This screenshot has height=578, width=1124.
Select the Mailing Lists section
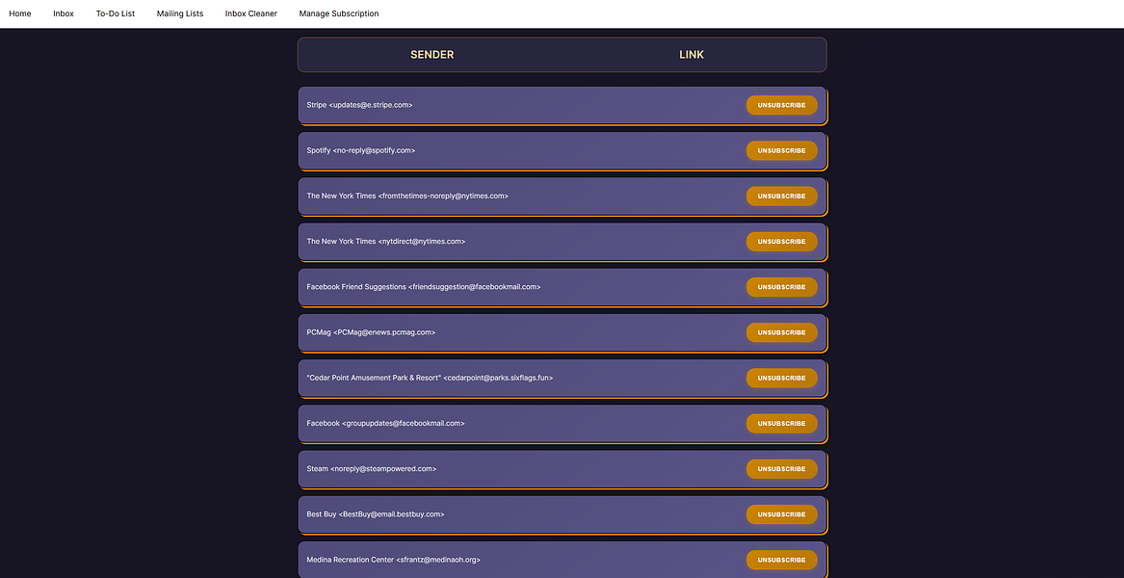[x=179, y=13]
